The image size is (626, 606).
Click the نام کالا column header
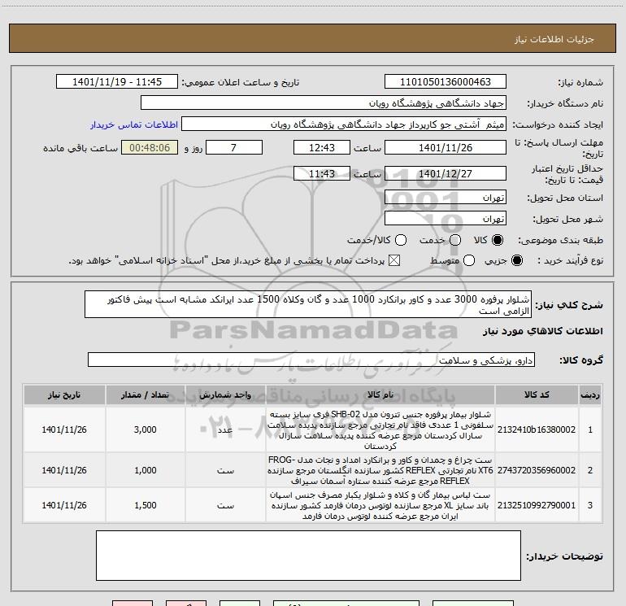click(380, 395)
